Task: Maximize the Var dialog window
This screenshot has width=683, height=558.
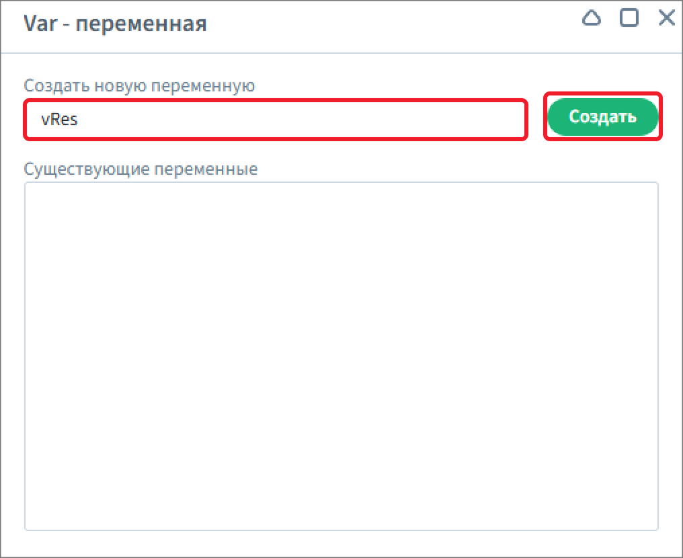Action: pos(629,18)
